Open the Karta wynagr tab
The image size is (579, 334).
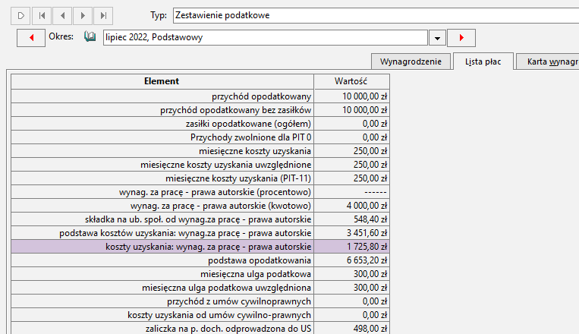[548, 61]
